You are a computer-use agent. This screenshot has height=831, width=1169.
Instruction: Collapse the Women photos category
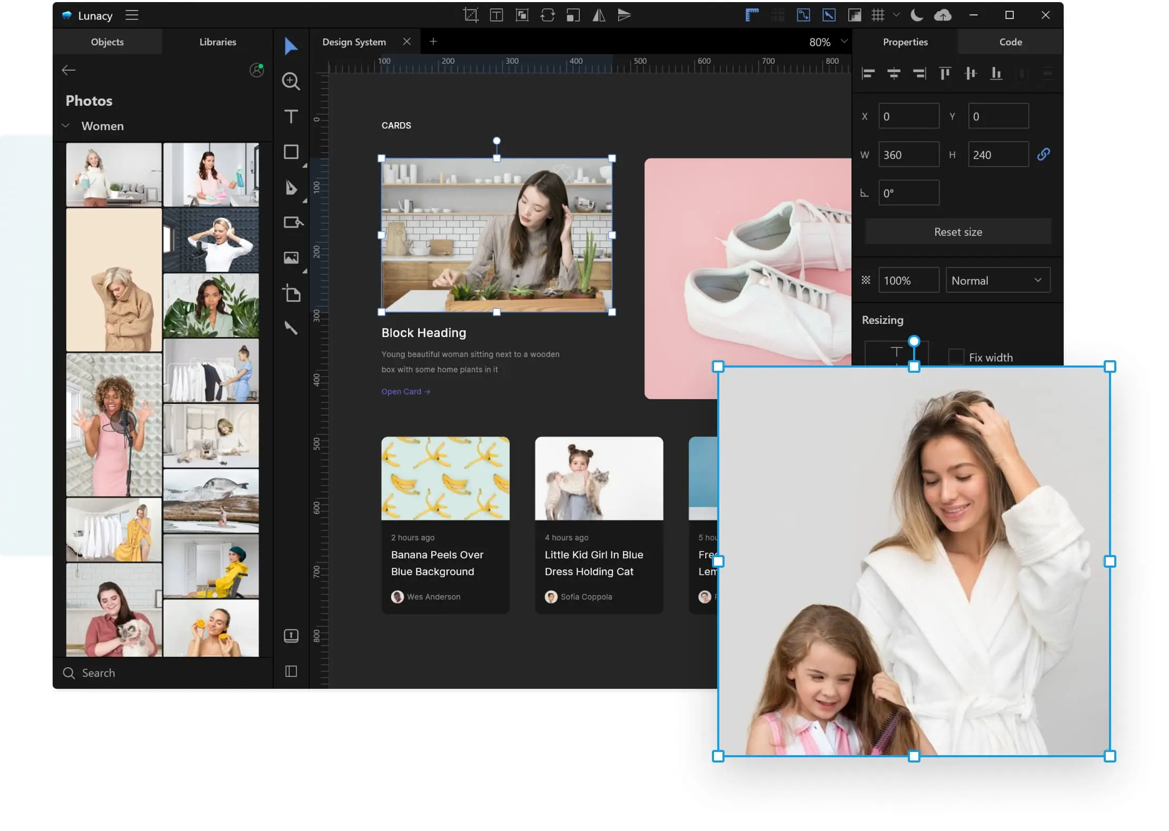66,126
